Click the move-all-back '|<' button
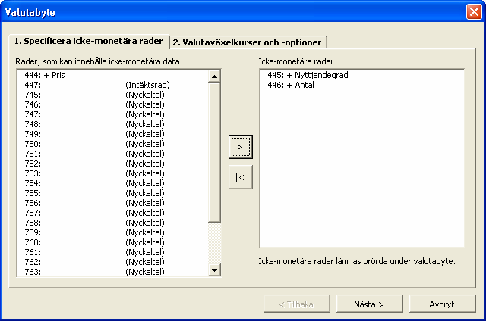This screenshot has width=486, height=321. 240,177
